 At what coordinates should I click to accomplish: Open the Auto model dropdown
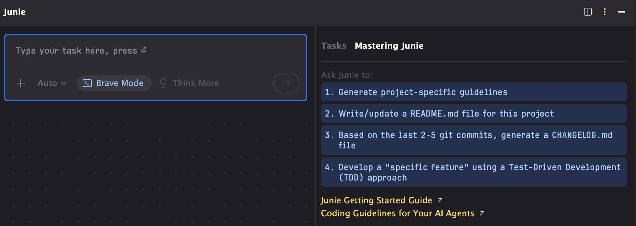tap(52, 83)
